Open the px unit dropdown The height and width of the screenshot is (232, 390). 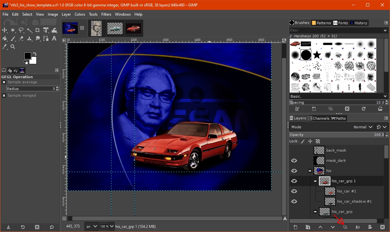coord(92,227)
